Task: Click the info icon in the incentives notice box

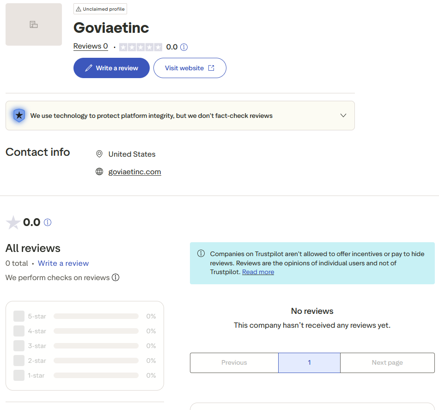Action: click(201, 253)
